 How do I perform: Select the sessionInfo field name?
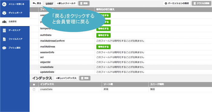coord(47,52)
